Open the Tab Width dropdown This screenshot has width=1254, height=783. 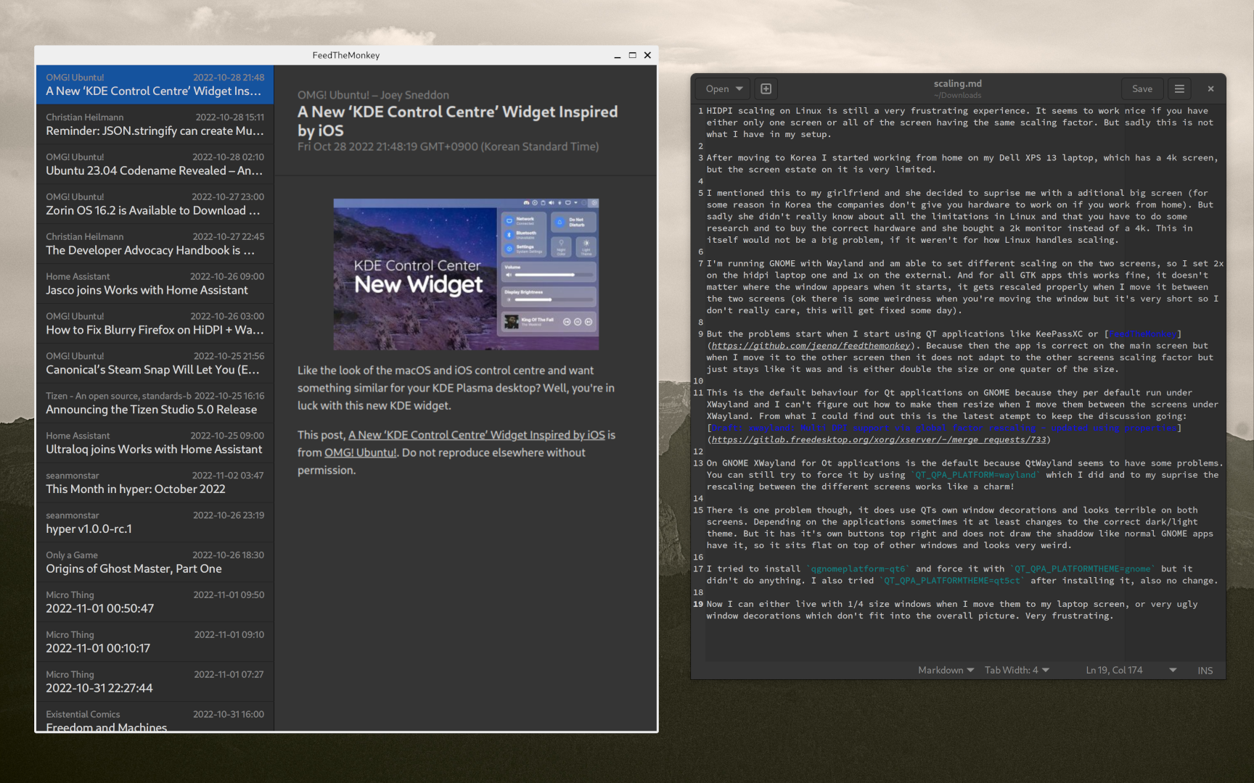(1017, 670)
